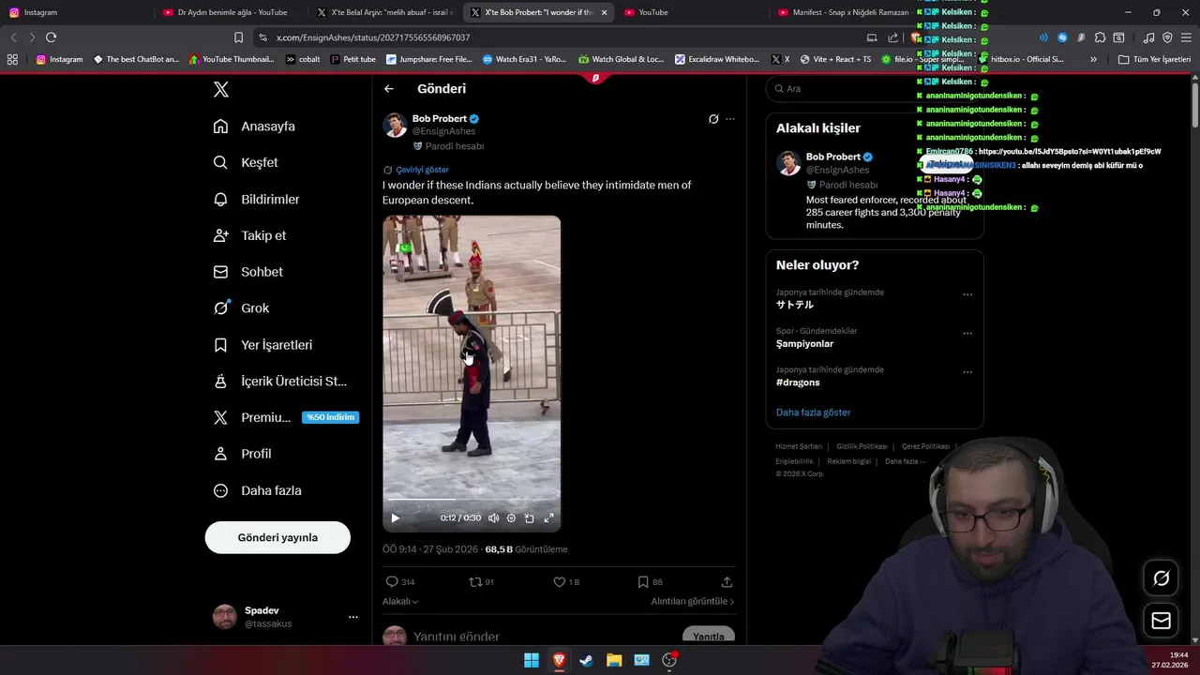Go back with the Gönderi arrow
Image resolution: width=1200 pixels, height=675 pixels.
[x=389, y=89]
